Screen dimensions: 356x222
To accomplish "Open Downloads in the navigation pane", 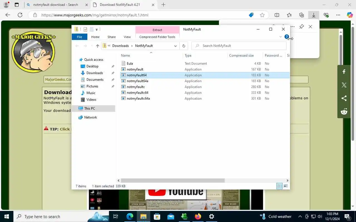I will pos(95,73).
